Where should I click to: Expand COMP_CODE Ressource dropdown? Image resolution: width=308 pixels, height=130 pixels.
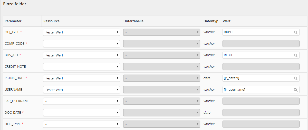pos(82,44)
